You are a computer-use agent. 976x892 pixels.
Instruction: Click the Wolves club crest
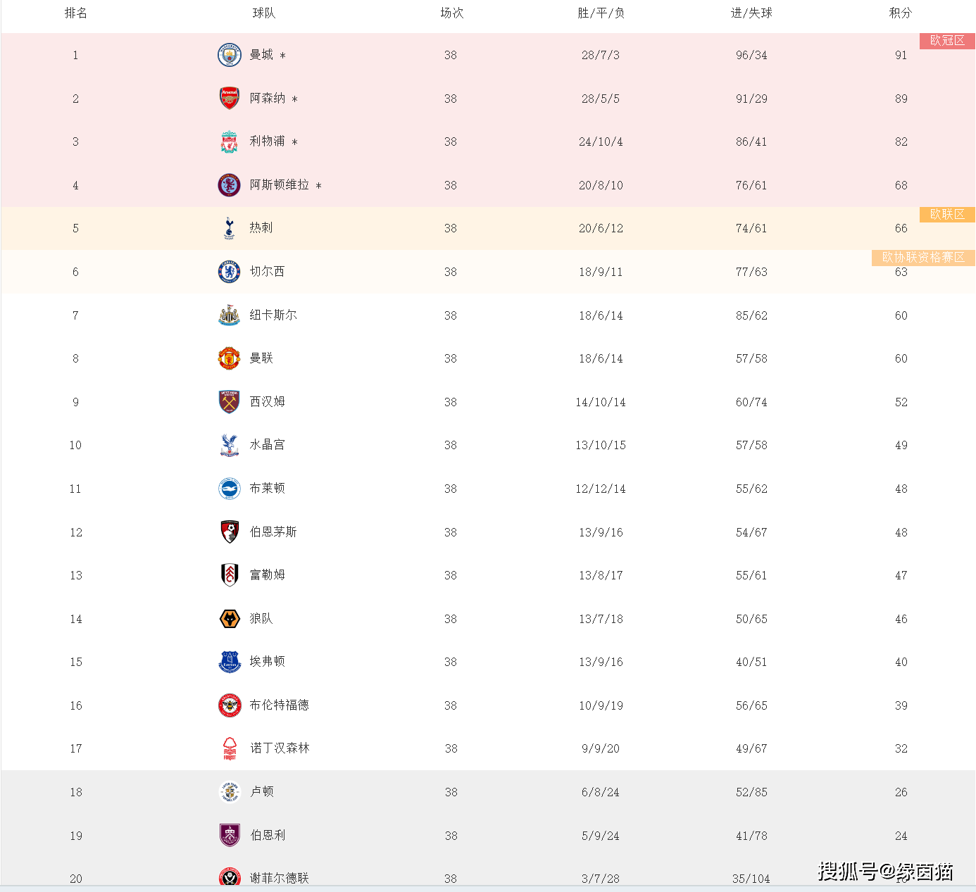click(x=230, y=619)
